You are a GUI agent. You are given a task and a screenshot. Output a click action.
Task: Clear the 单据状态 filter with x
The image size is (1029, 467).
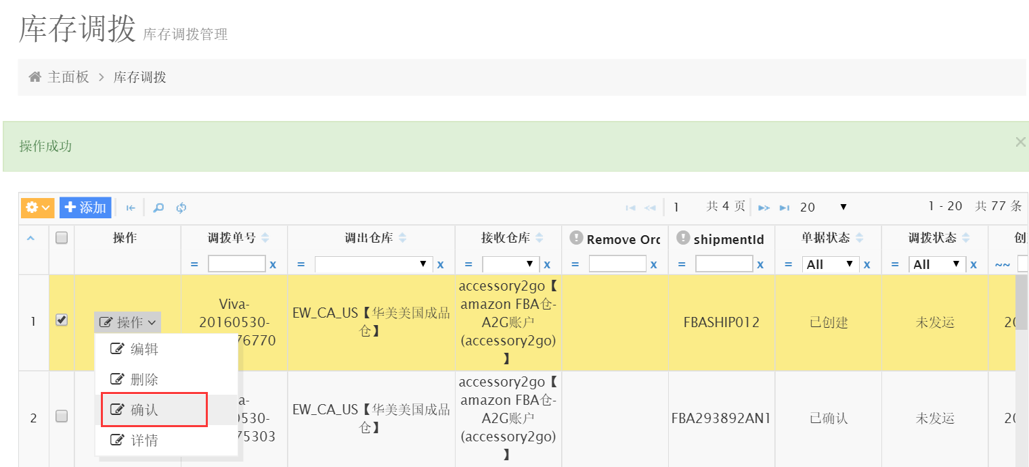(867, 265)
